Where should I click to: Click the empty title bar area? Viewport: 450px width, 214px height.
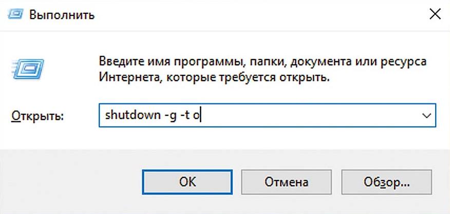click(257, 14)
